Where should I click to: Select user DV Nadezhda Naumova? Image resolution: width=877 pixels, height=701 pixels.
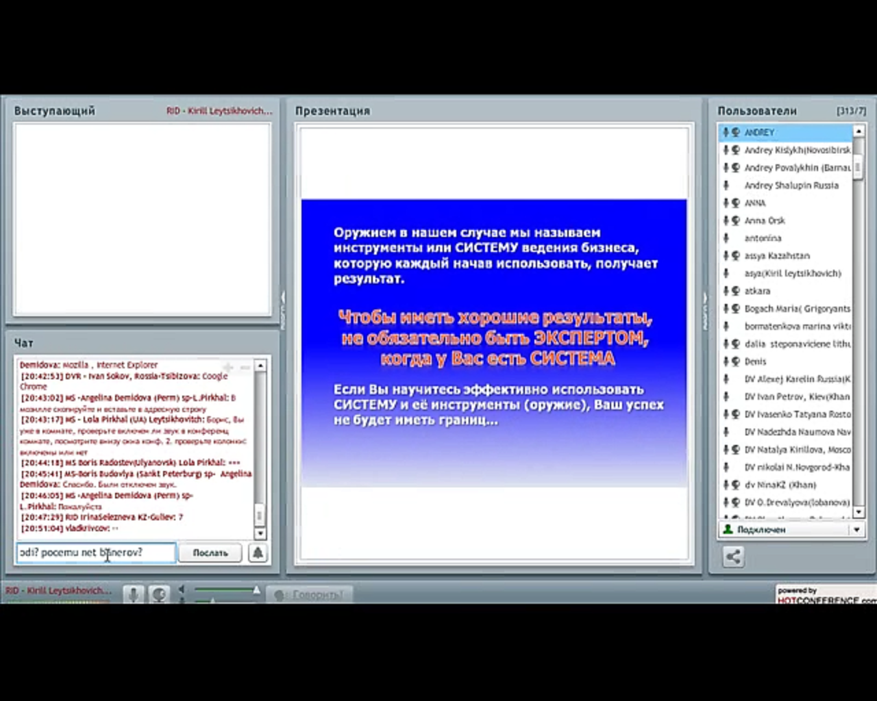pyautogui.click(x=785, y=432)
